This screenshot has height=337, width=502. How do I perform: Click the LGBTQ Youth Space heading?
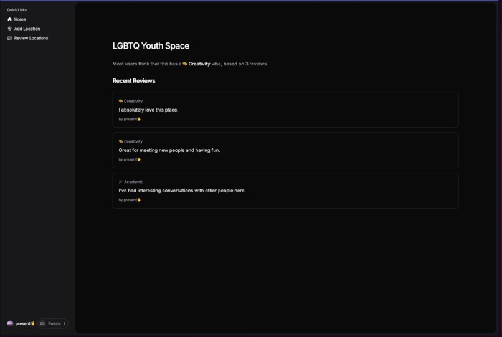click(x=151, y=46)
